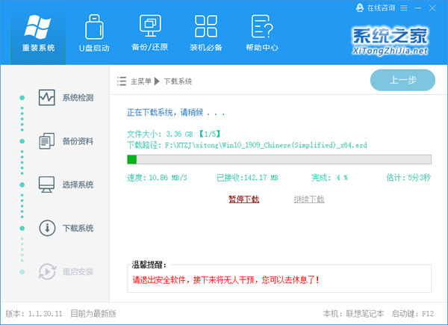Open the 帮助中心 help section
448x325 pixels.
pyautogui.click(x=261, y=33)
